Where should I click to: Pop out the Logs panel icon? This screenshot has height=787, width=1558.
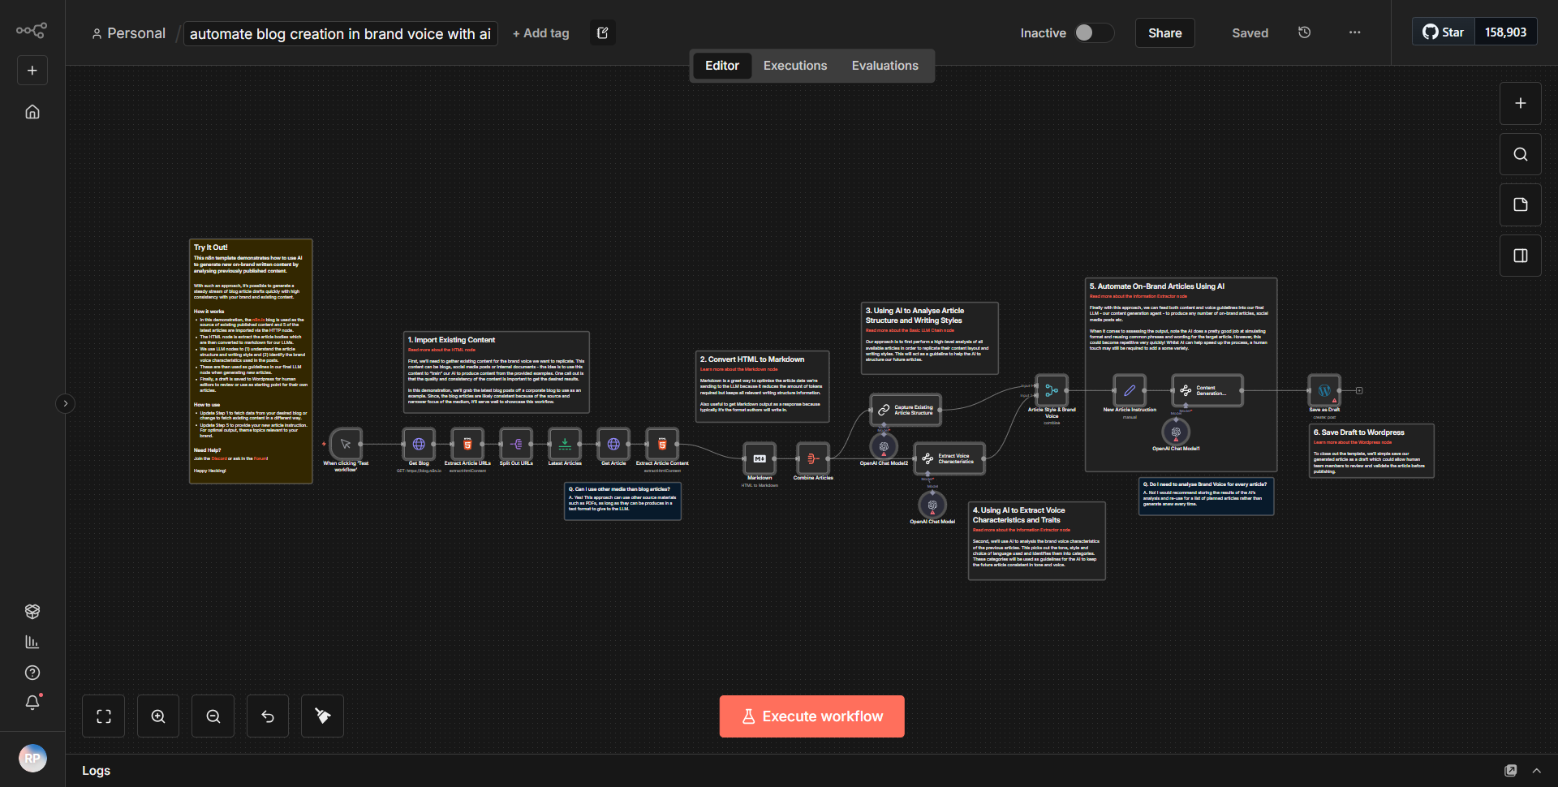click(1511, 771)
